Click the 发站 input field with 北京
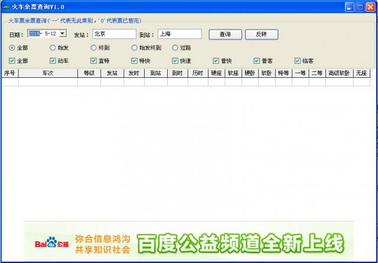The image size is (378, 263). pyautogui.click(x=114, y=34)
